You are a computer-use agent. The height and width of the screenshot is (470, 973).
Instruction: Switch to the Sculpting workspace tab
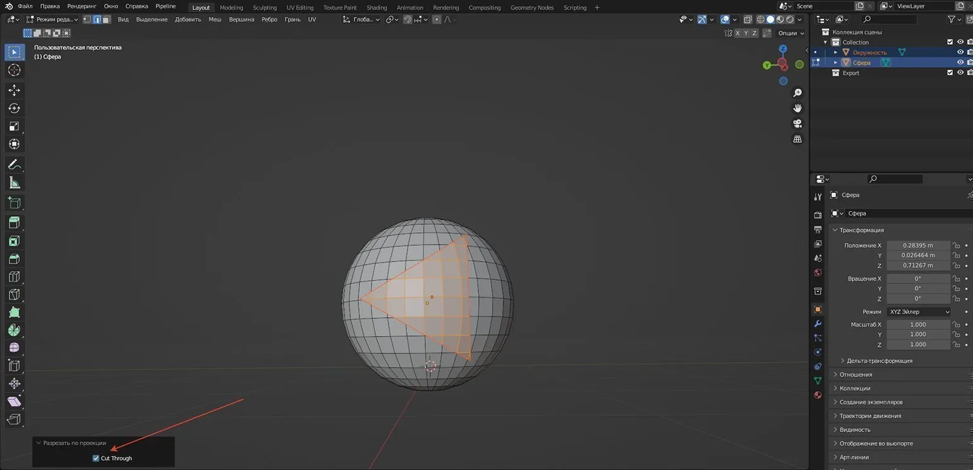click(x=264, y=8)
